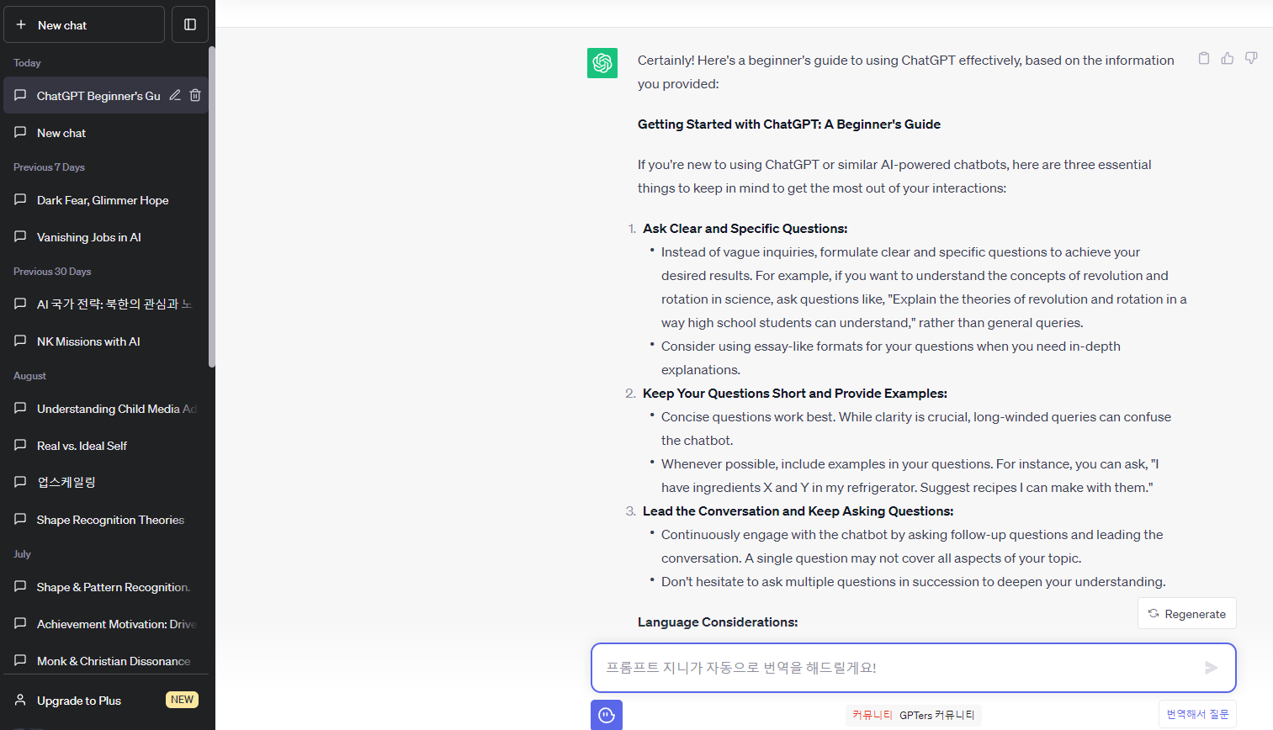Delete ChatGPT Beginner's Gu chat with trash icon

pos(195,95)
